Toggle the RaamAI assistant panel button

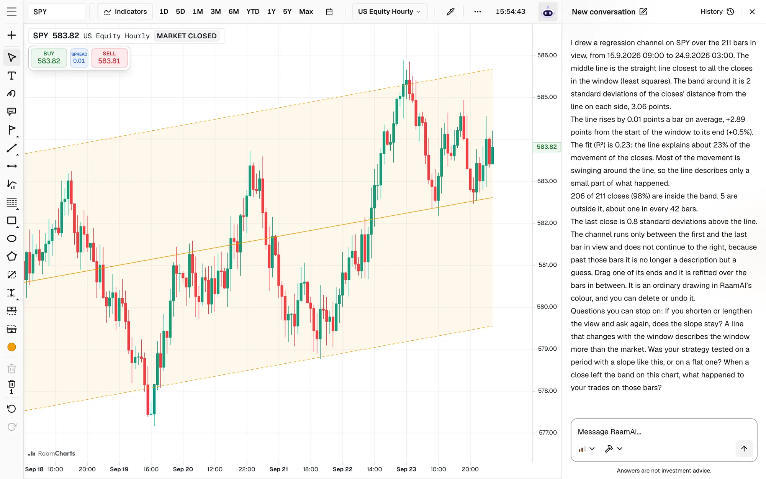coord(548,12)
